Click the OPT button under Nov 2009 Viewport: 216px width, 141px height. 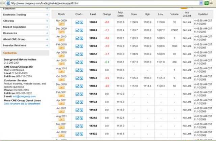(x=61, y=24)
